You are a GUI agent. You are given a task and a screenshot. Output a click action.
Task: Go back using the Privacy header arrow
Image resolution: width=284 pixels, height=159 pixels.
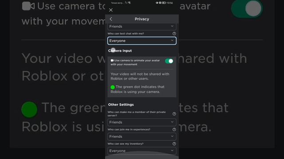coord(111,19)
